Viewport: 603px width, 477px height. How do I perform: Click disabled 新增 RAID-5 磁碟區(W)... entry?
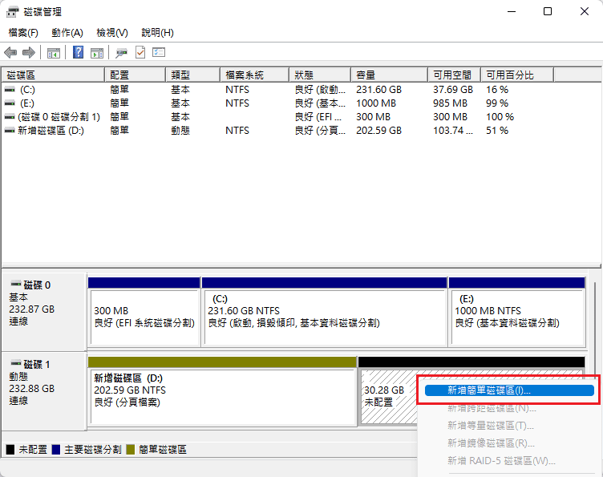click(501, 460)
